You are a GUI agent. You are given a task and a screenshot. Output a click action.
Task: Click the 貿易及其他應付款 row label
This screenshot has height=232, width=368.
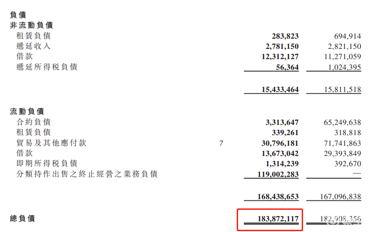[51, 143]
